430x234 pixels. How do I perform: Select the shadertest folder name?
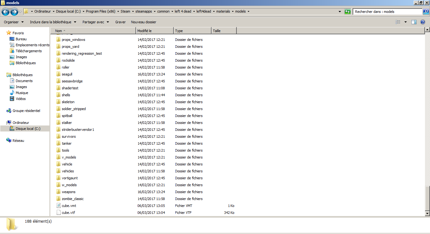70,88
